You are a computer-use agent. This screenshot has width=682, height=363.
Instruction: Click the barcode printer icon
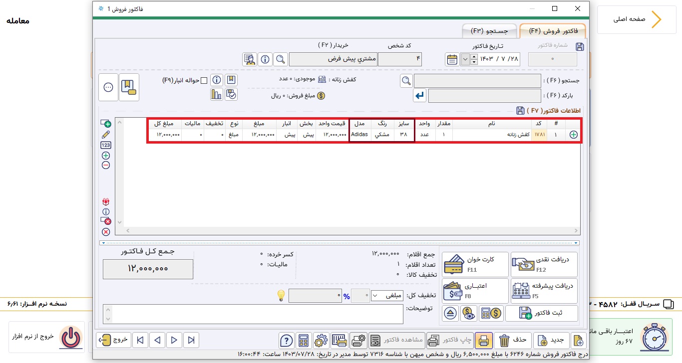[340, 341]
